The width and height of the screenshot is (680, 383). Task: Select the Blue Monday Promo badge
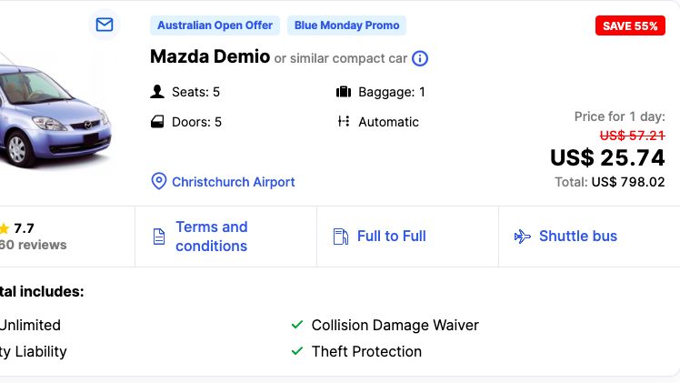pos(346,25)
